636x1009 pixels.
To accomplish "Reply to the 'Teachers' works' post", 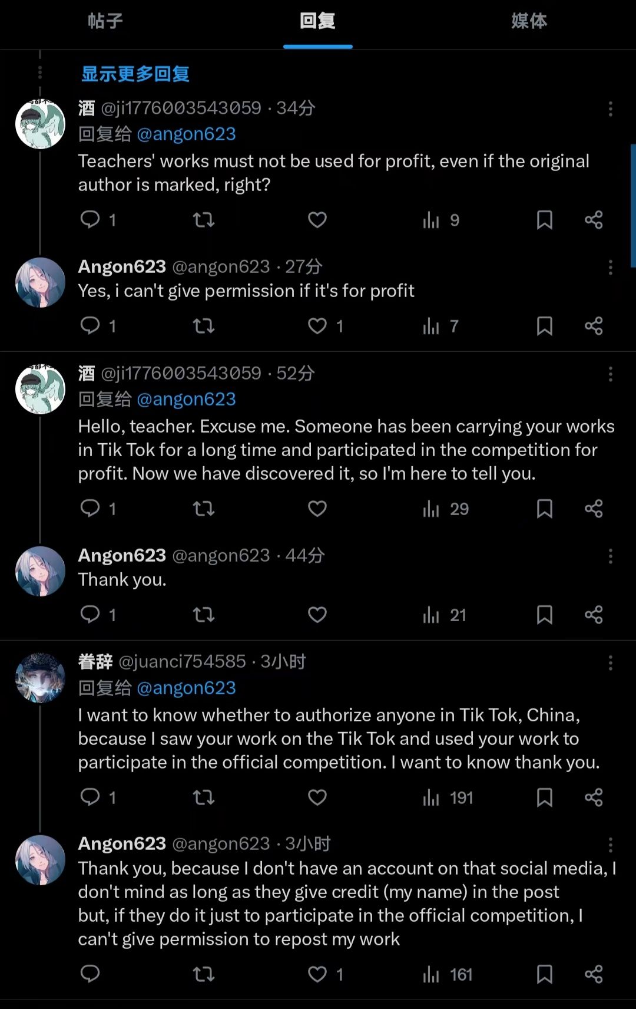I will [90, 220].
